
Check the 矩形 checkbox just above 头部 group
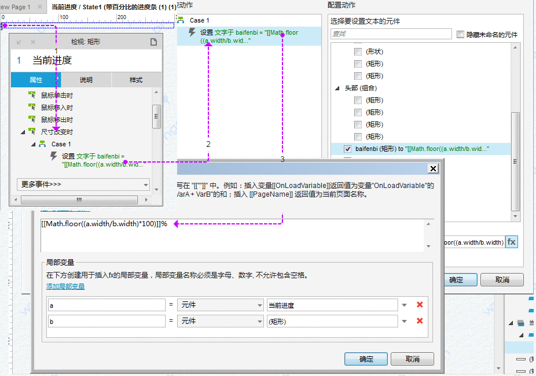pyautogui.click(x=358, y=76)
